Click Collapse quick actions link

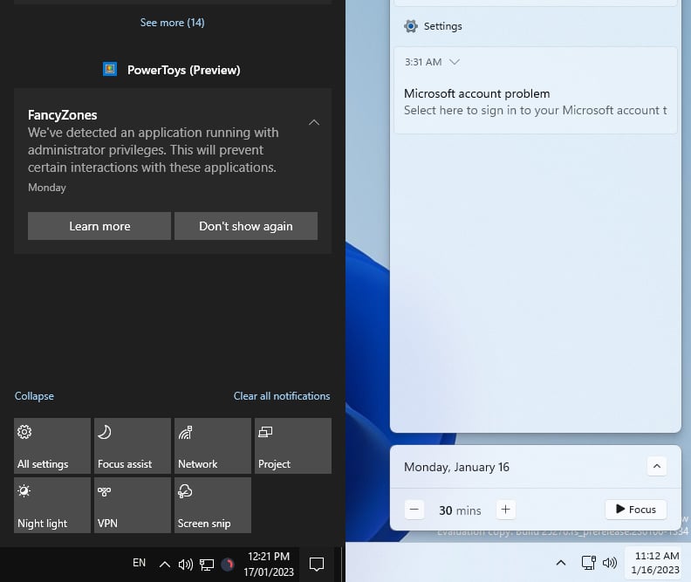[34, 395]
